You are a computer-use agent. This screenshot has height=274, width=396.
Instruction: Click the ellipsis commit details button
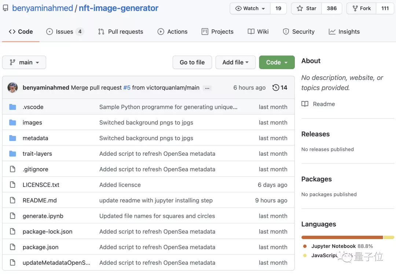pyautogui.click(x=207, y=88)
